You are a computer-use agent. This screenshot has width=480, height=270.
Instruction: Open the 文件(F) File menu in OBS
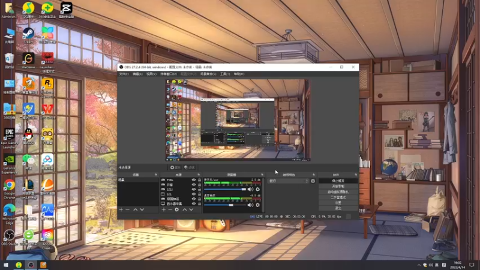point(124,74)
